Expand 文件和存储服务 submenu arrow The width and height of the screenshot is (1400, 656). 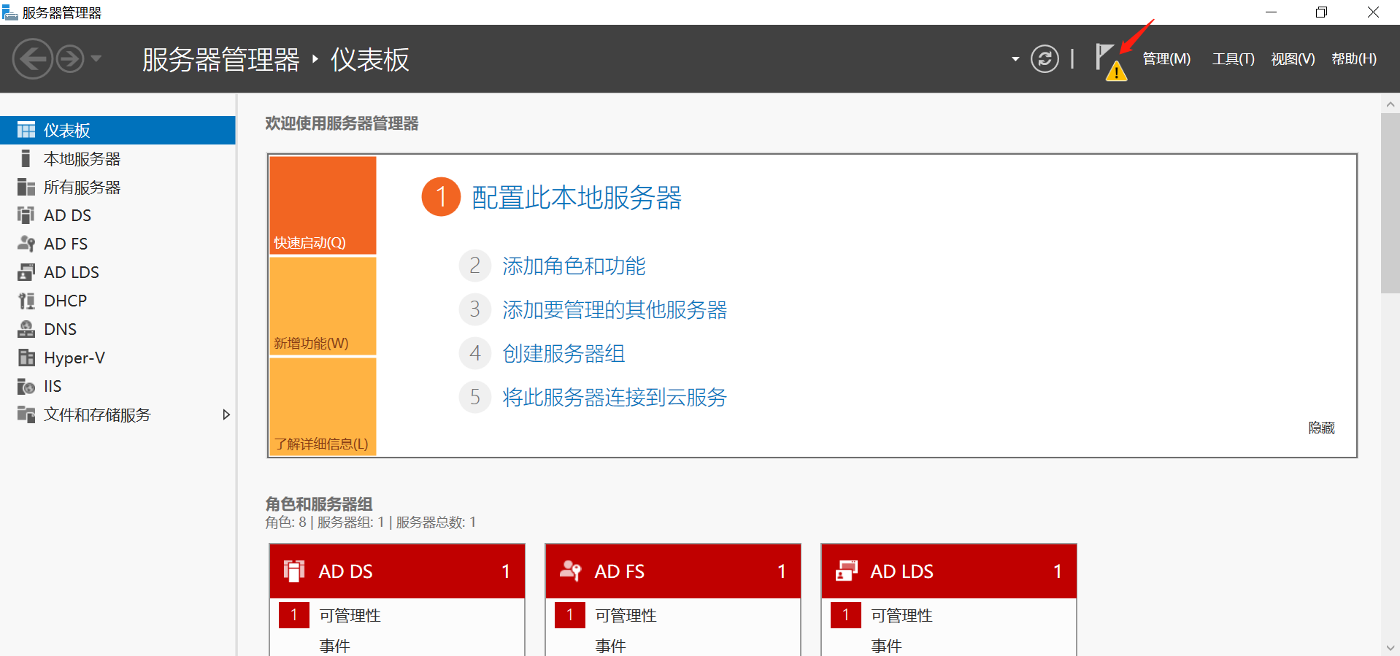226,414
